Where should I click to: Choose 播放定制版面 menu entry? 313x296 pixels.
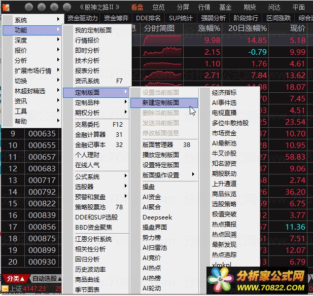[164, 155]
